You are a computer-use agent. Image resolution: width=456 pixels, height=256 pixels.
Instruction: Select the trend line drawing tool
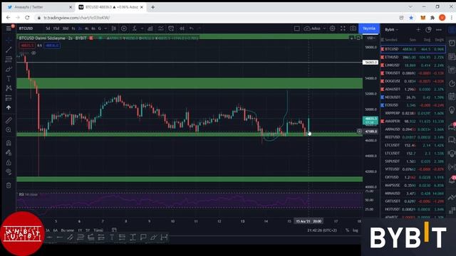pos(9,50)
